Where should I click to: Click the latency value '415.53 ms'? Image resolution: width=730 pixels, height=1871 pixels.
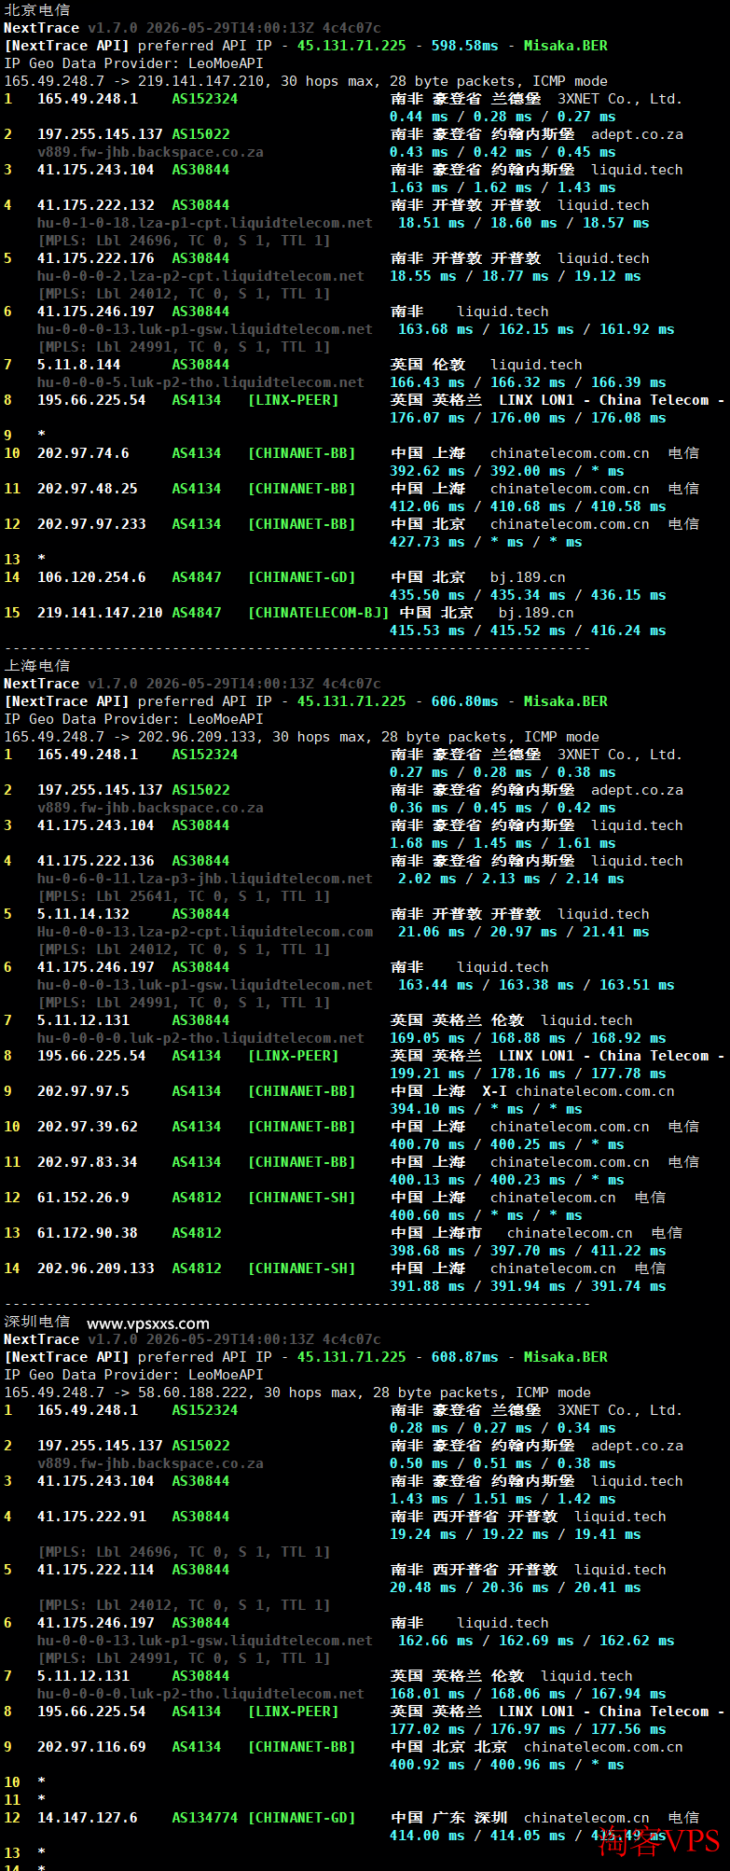coord(427,631)
